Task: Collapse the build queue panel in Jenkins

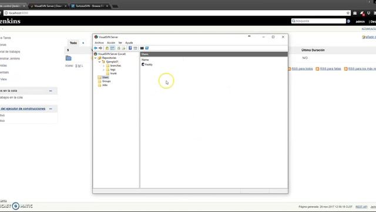Action: [x=51, y=91]
